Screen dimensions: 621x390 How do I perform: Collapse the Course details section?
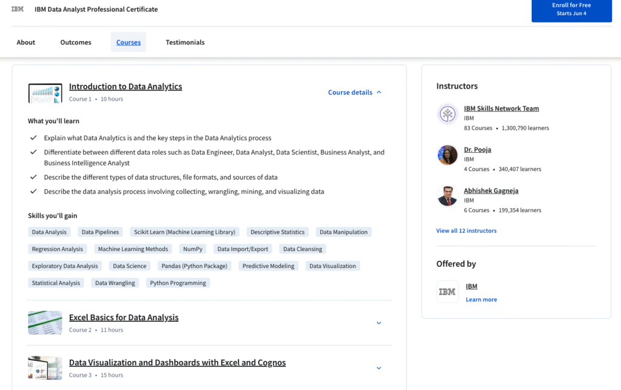[355, 92]
